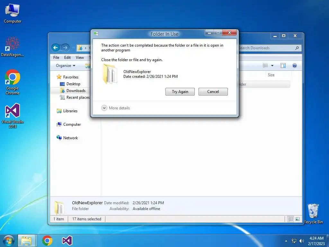Launch Chrome from the taskbar
329x247 pixels.
point(47,241)
